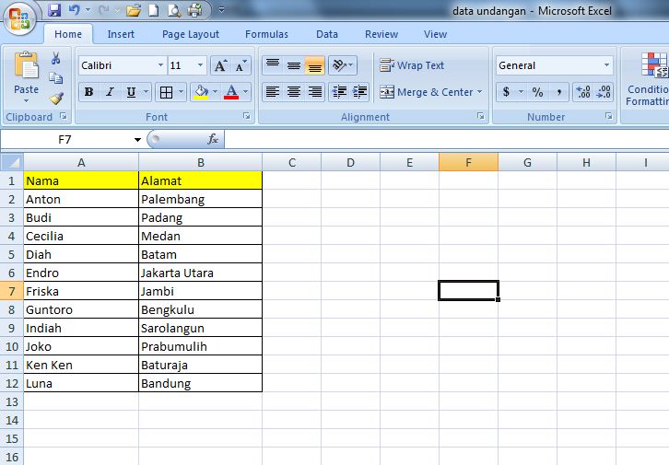Apply comma style number format
Screen dimensions: 669x465
[x=558, y=92]
